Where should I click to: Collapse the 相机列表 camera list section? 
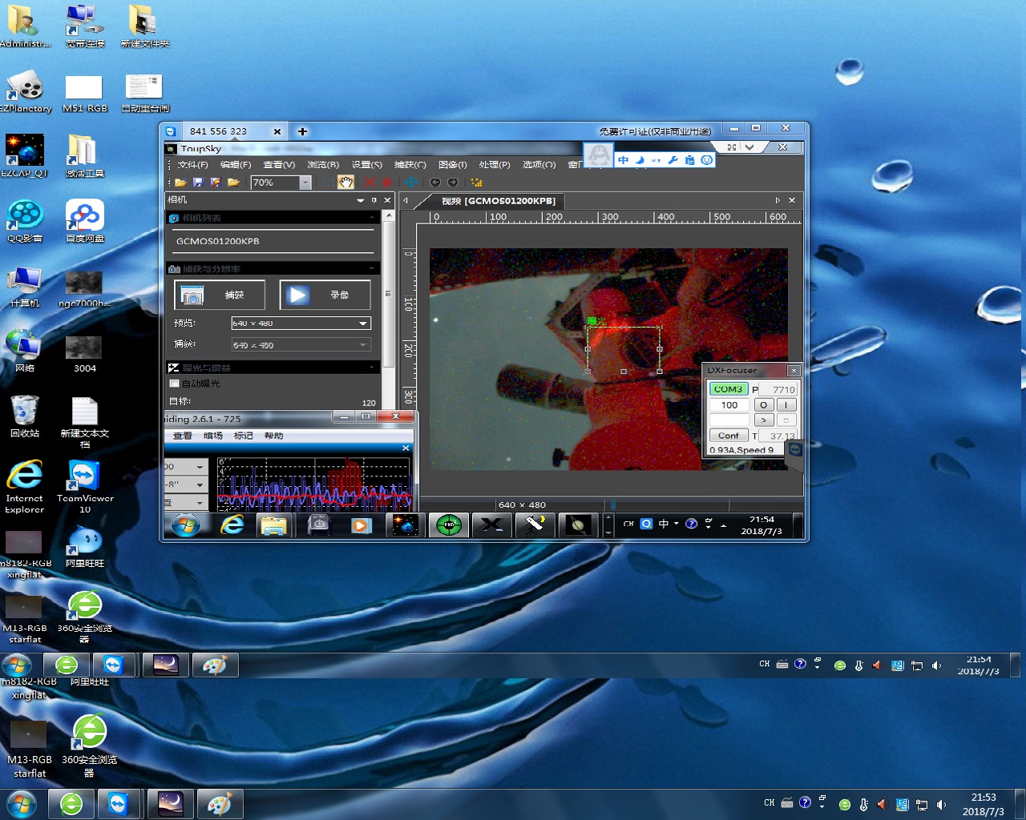[371, 218]
